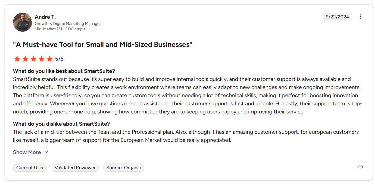Click the Current User tag
Image resolution: width=375 pixels, height=186 pixels.
30,168
